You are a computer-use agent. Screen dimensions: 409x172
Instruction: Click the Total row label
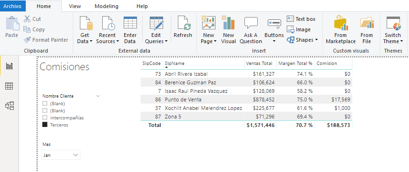click(155, 125)
